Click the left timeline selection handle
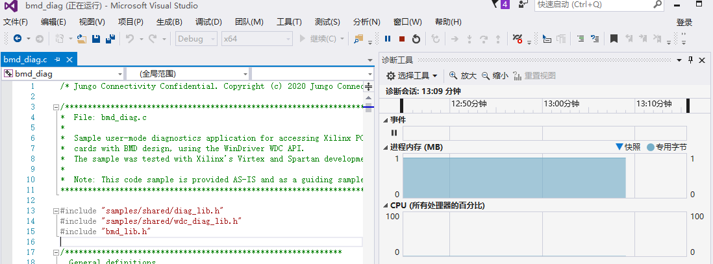The image size is (713, 264). click(x=401, y=106)
